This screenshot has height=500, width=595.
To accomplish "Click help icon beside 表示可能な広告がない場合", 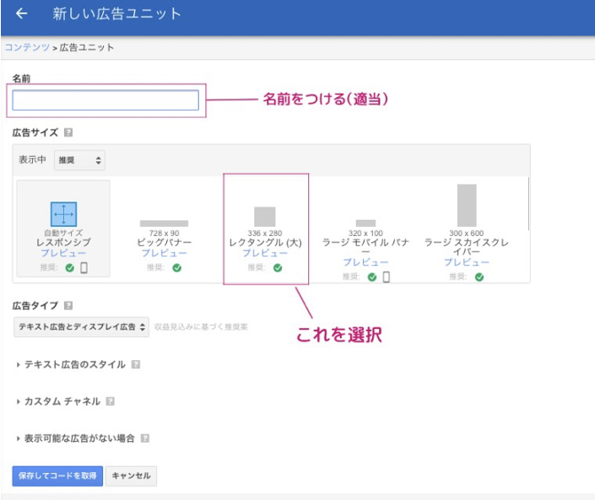I will 145,438.
